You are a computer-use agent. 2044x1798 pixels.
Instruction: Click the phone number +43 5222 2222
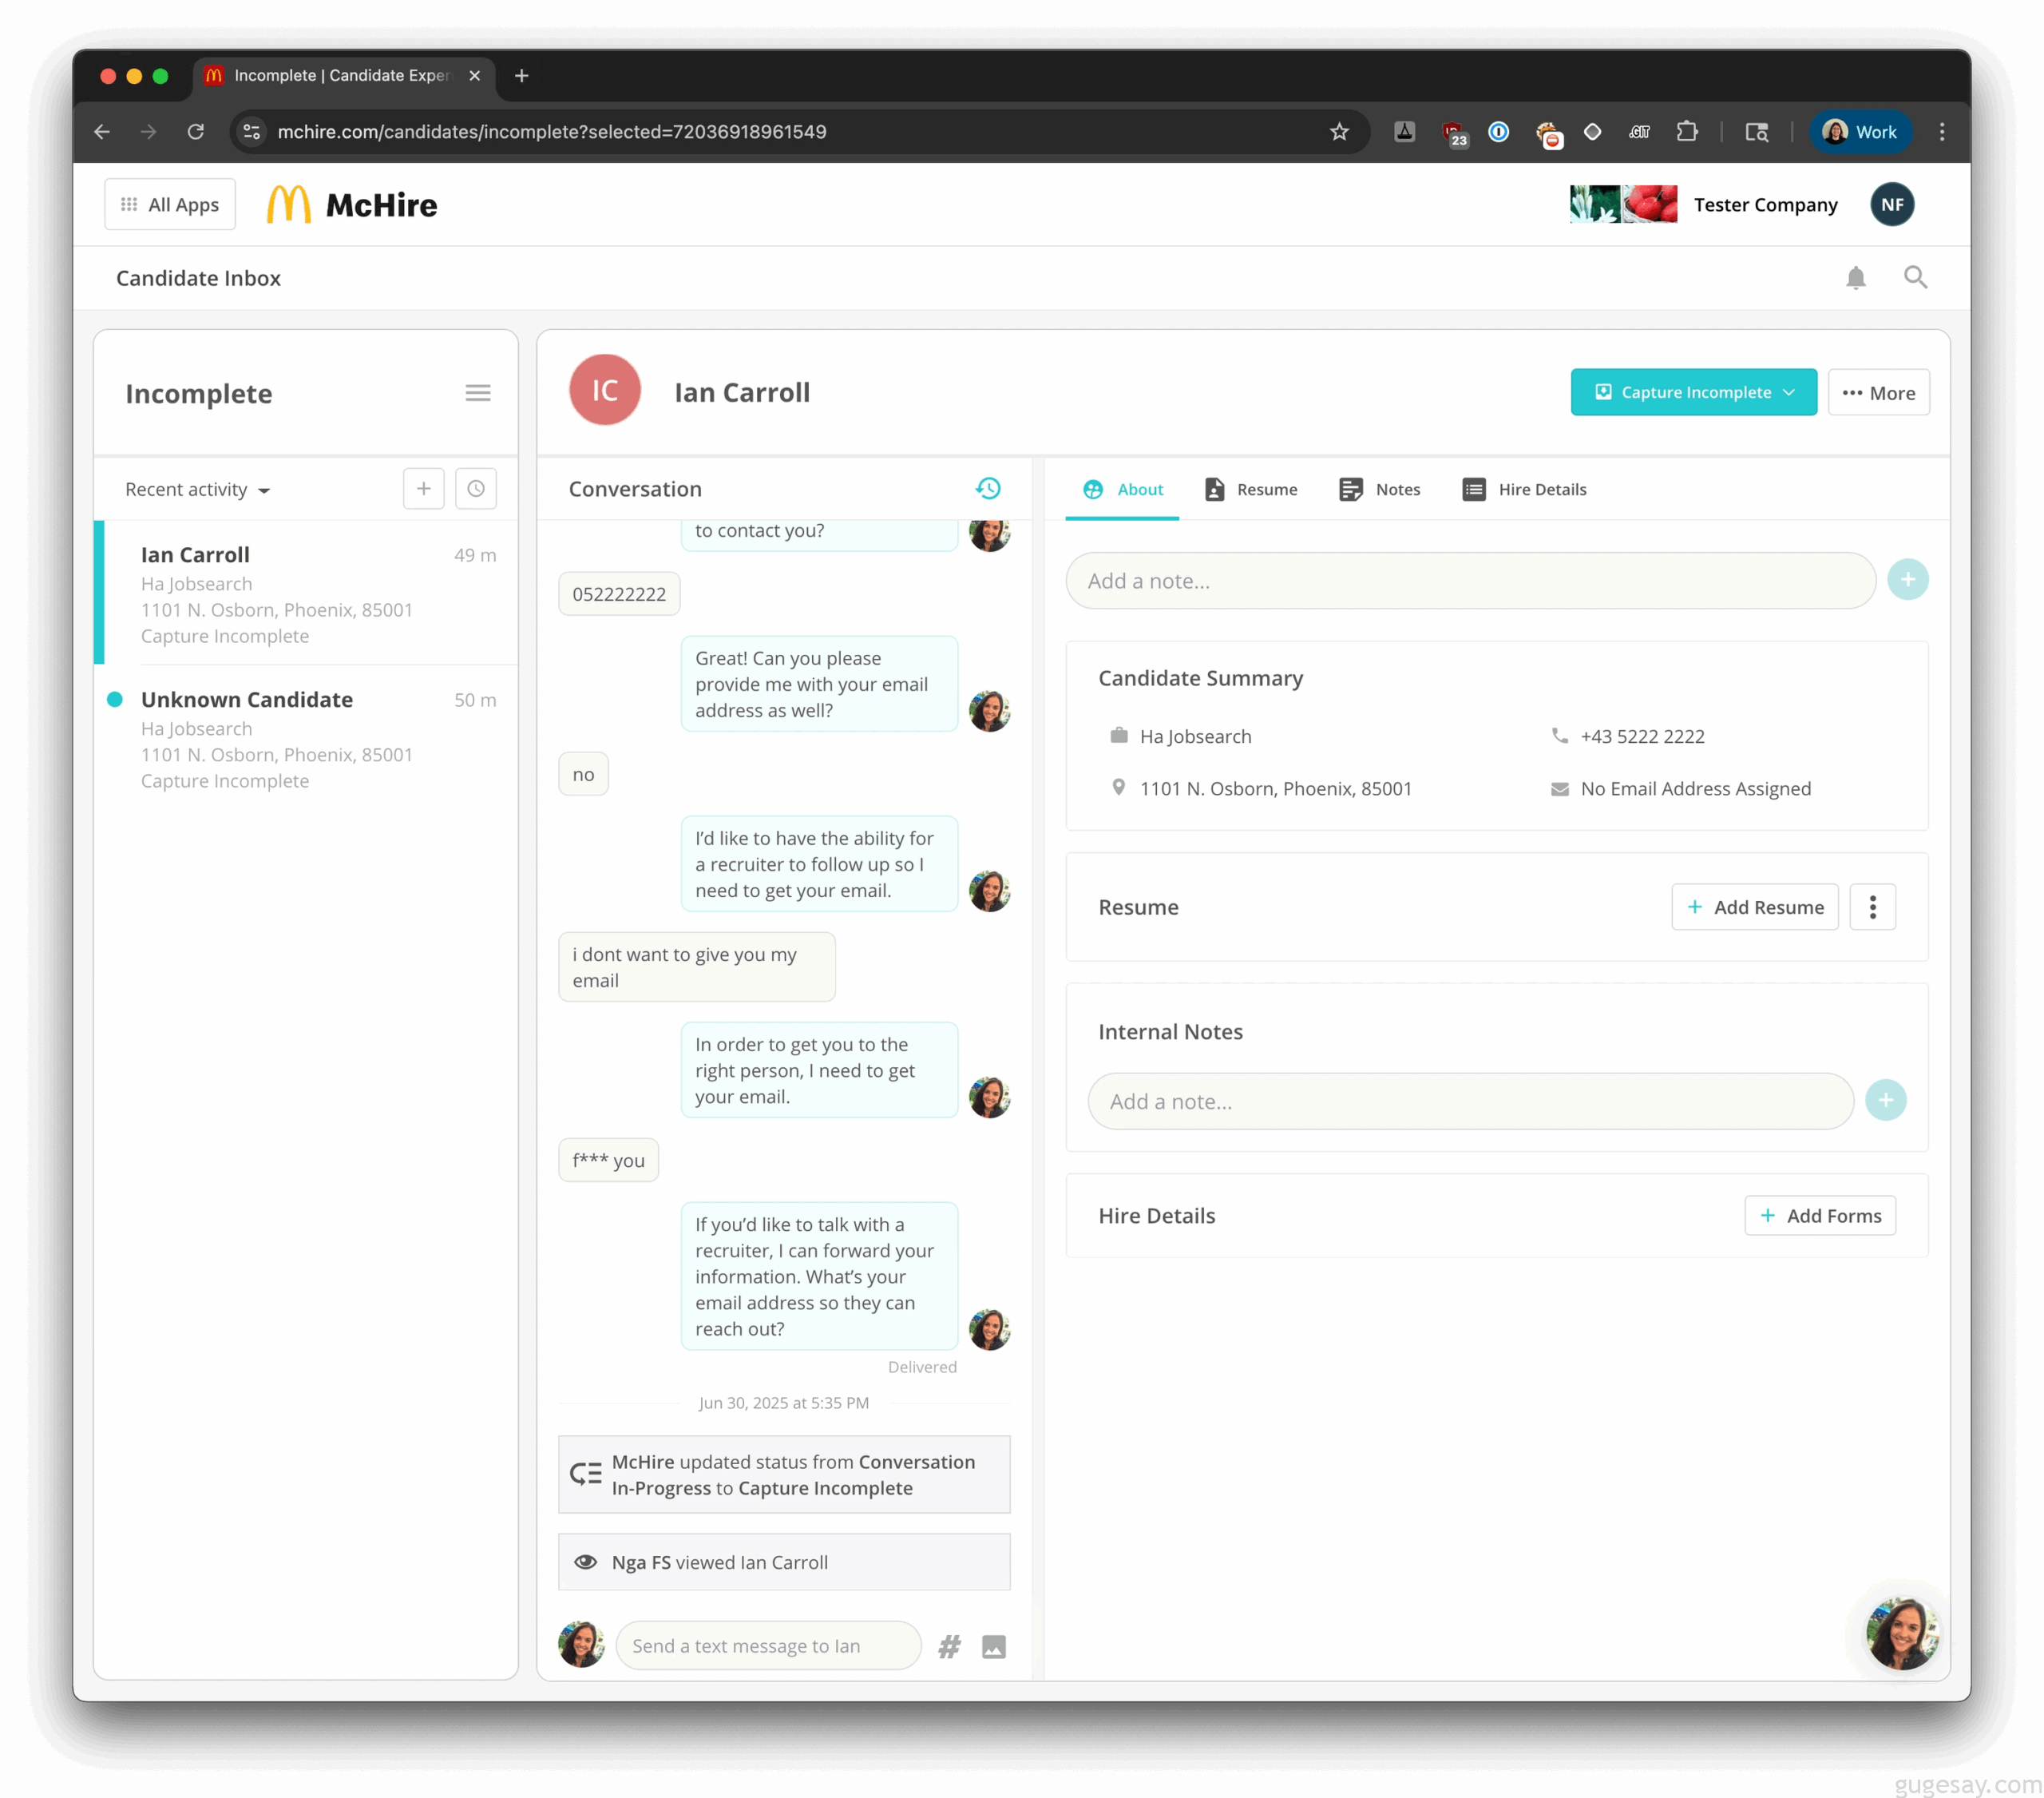point(1642,736)
